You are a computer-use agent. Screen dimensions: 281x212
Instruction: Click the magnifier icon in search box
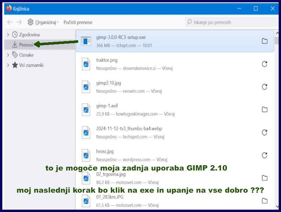click(189, 22)
